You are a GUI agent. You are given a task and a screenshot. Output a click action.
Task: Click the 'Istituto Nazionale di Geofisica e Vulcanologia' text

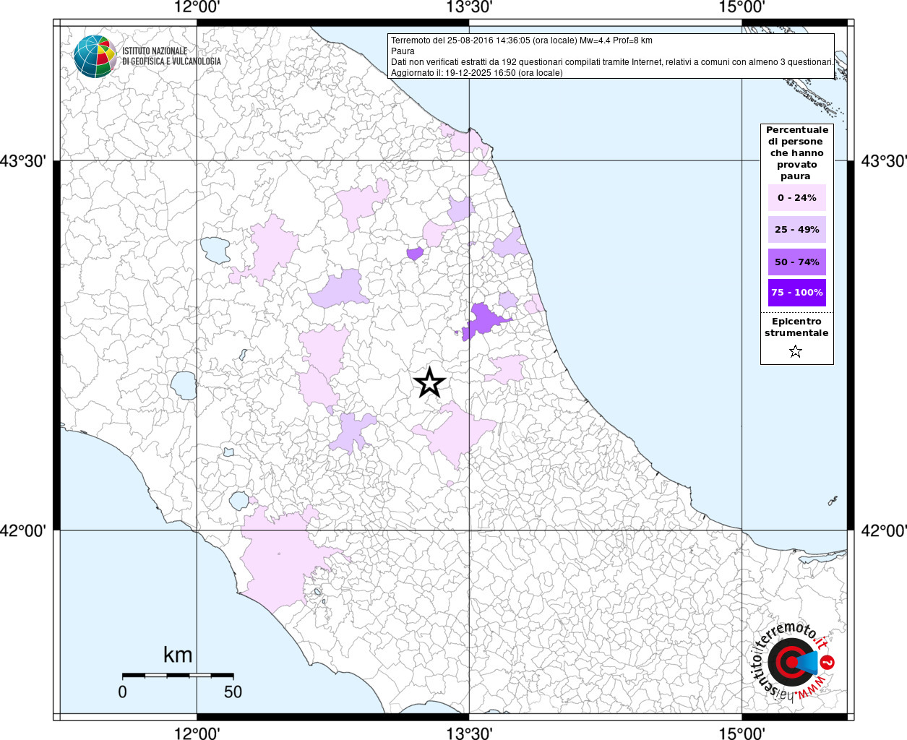point(171,56)
